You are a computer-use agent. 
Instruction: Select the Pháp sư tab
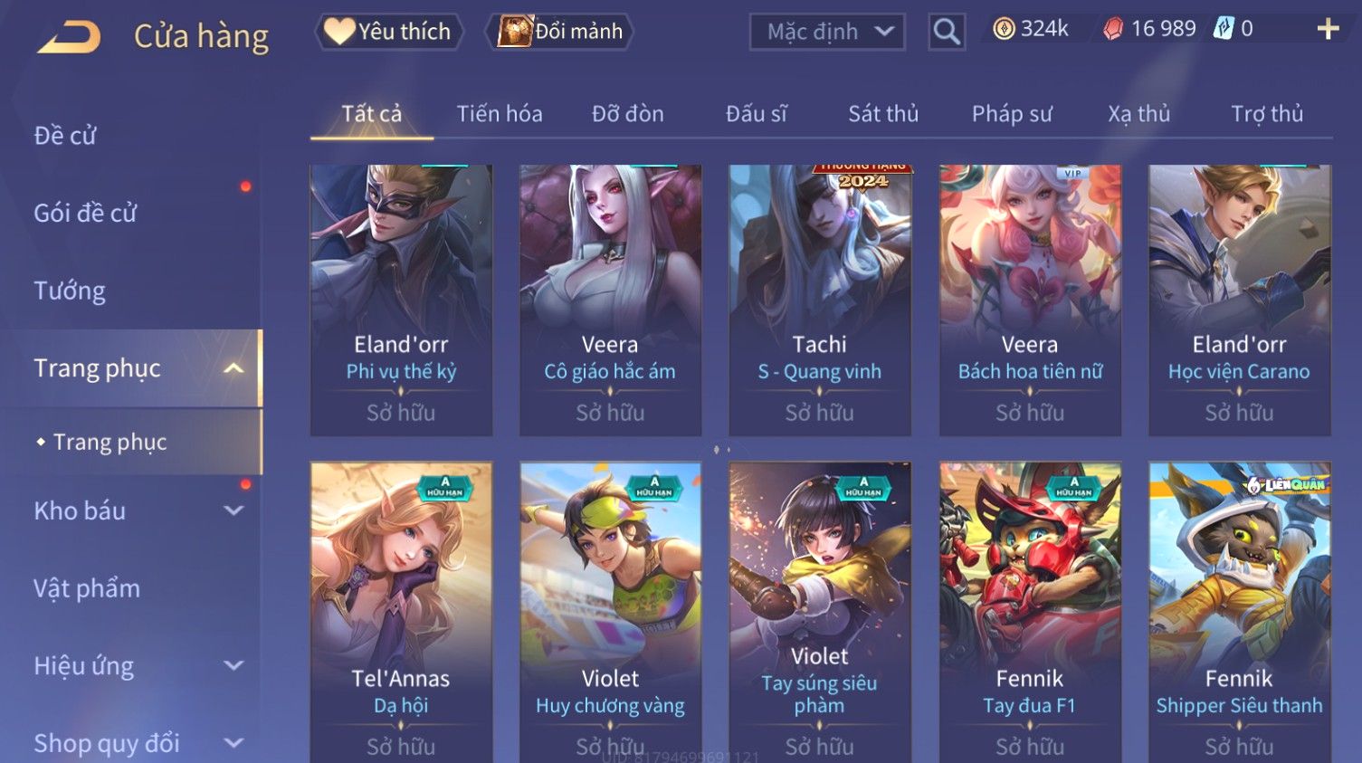coord(1012,114)
